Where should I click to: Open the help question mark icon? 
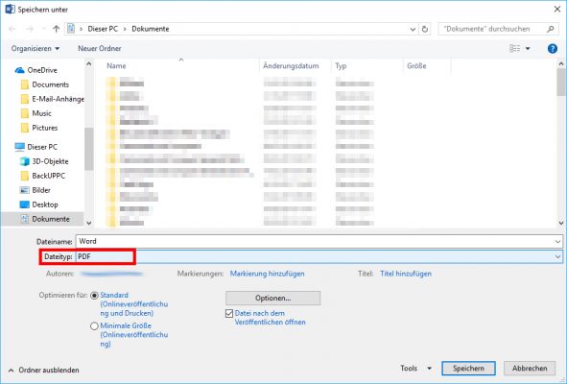tap(553, 49)
